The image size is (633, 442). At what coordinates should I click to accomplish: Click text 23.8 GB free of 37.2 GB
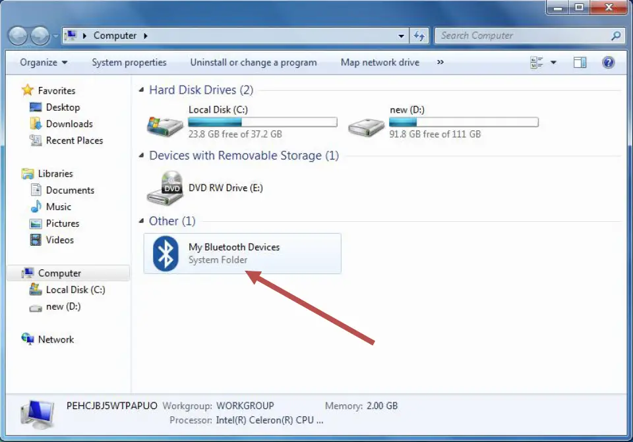coord(235,134)
